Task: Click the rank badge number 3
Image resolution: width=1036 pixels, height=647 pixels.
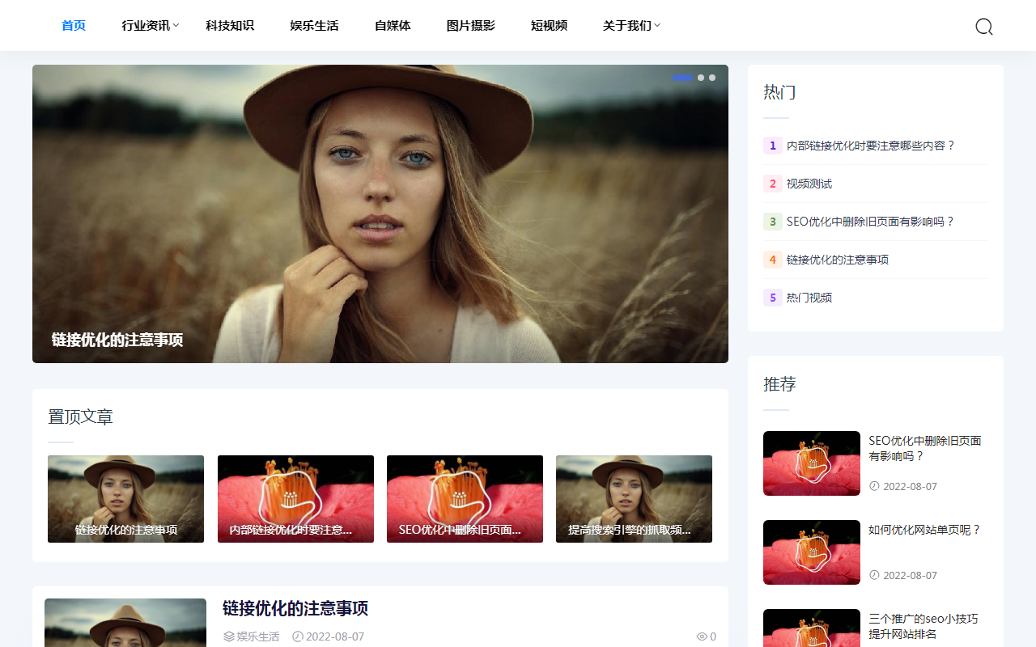Action: (772, 222)
